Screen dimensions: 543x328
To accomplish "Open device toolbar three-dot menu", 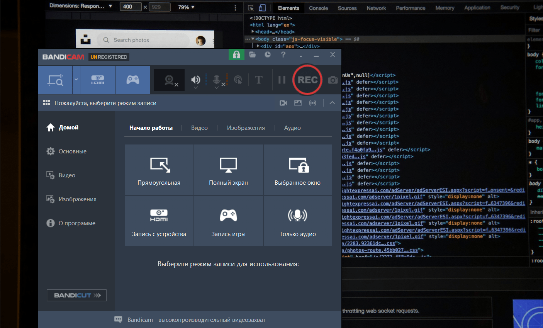I will point(235,7).
